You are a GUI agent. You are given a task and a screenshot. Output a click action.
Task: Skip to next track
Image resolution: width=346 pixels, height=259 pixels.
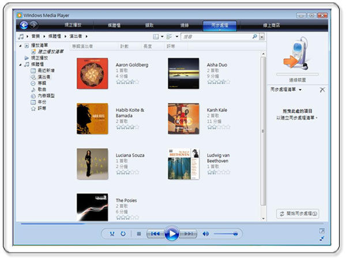189,234
